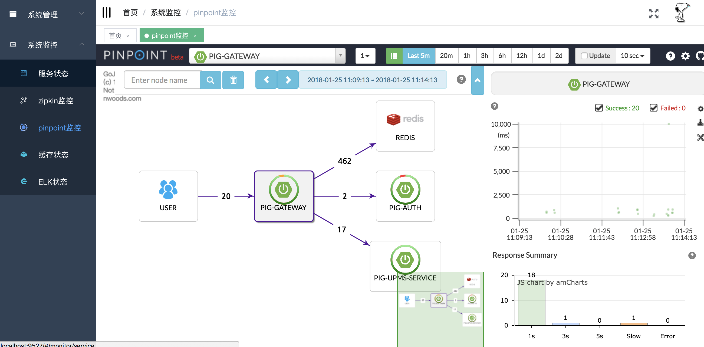Select the REDIS node in the server map
Image resolution: width=704 pixels, height=347 pixels.
(x=405, y=126)
